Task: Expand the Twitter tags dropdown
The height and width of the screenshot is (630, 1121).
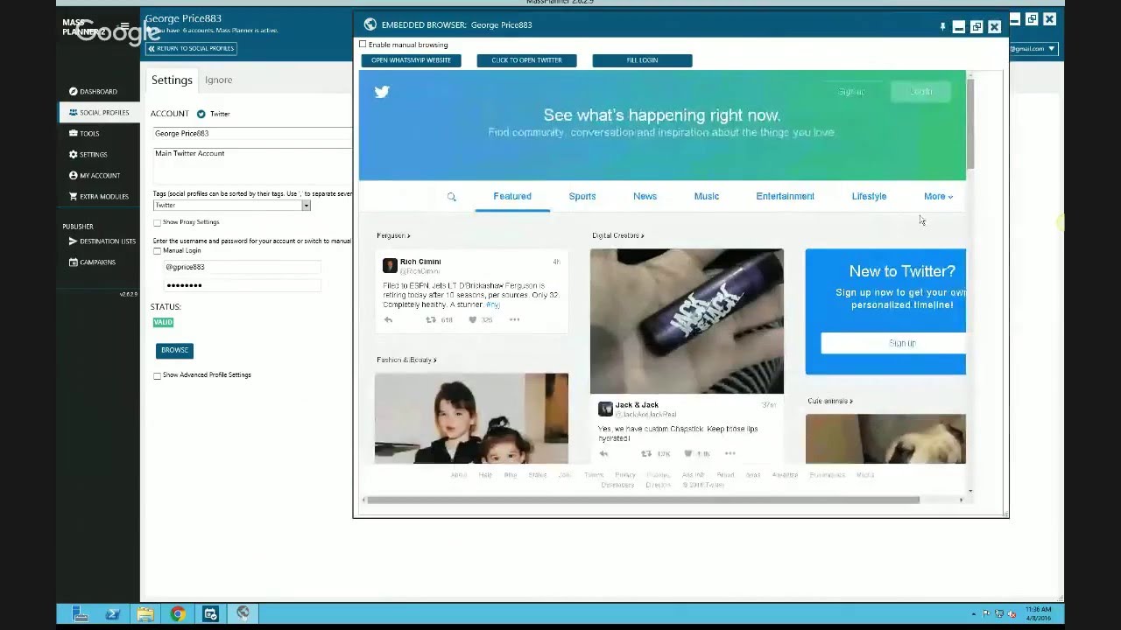Action: click(x=306, y=205)
